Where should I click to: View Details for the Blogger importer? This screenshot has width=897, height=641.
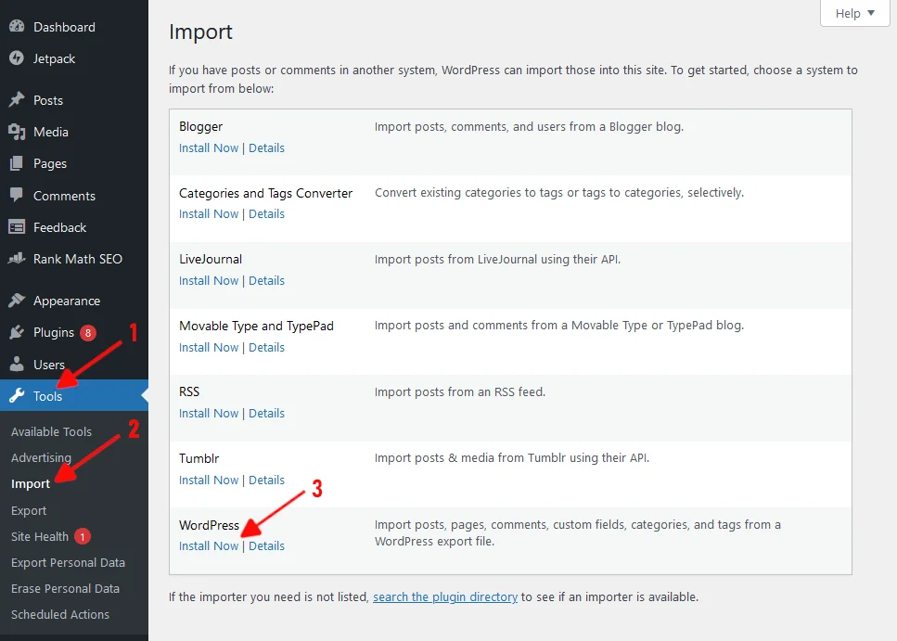(x=266, y=147)
